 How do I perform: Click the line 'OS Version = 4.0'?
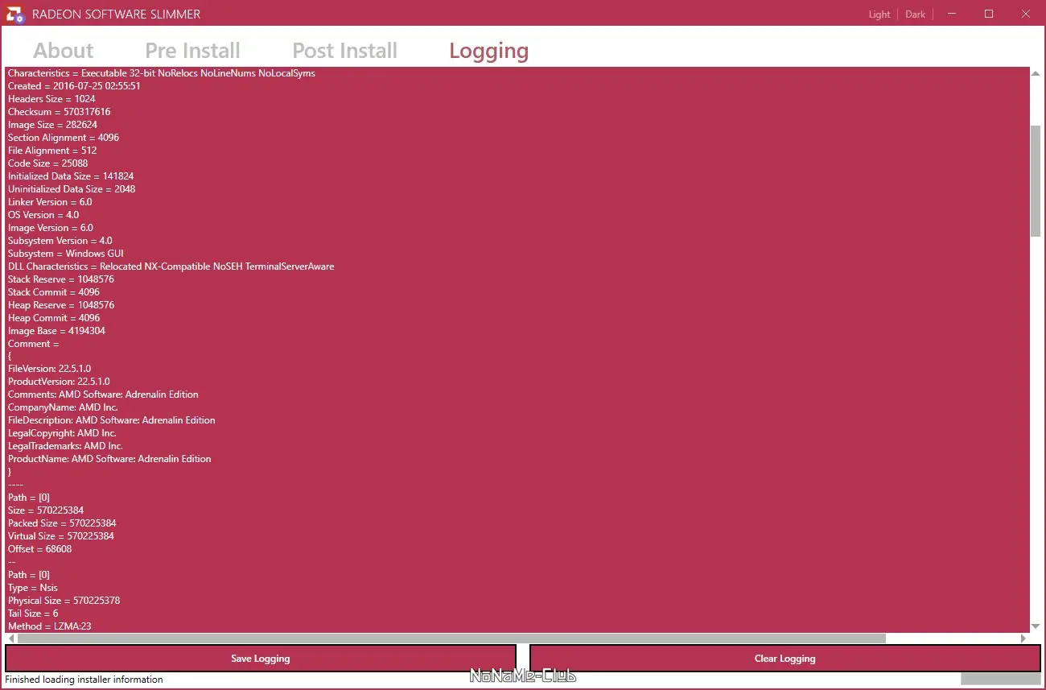(43, 215)
